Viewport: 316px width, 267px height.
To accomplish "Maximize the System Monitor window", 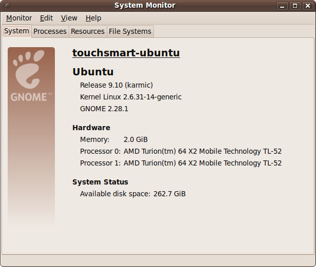I will coord(295,6).
